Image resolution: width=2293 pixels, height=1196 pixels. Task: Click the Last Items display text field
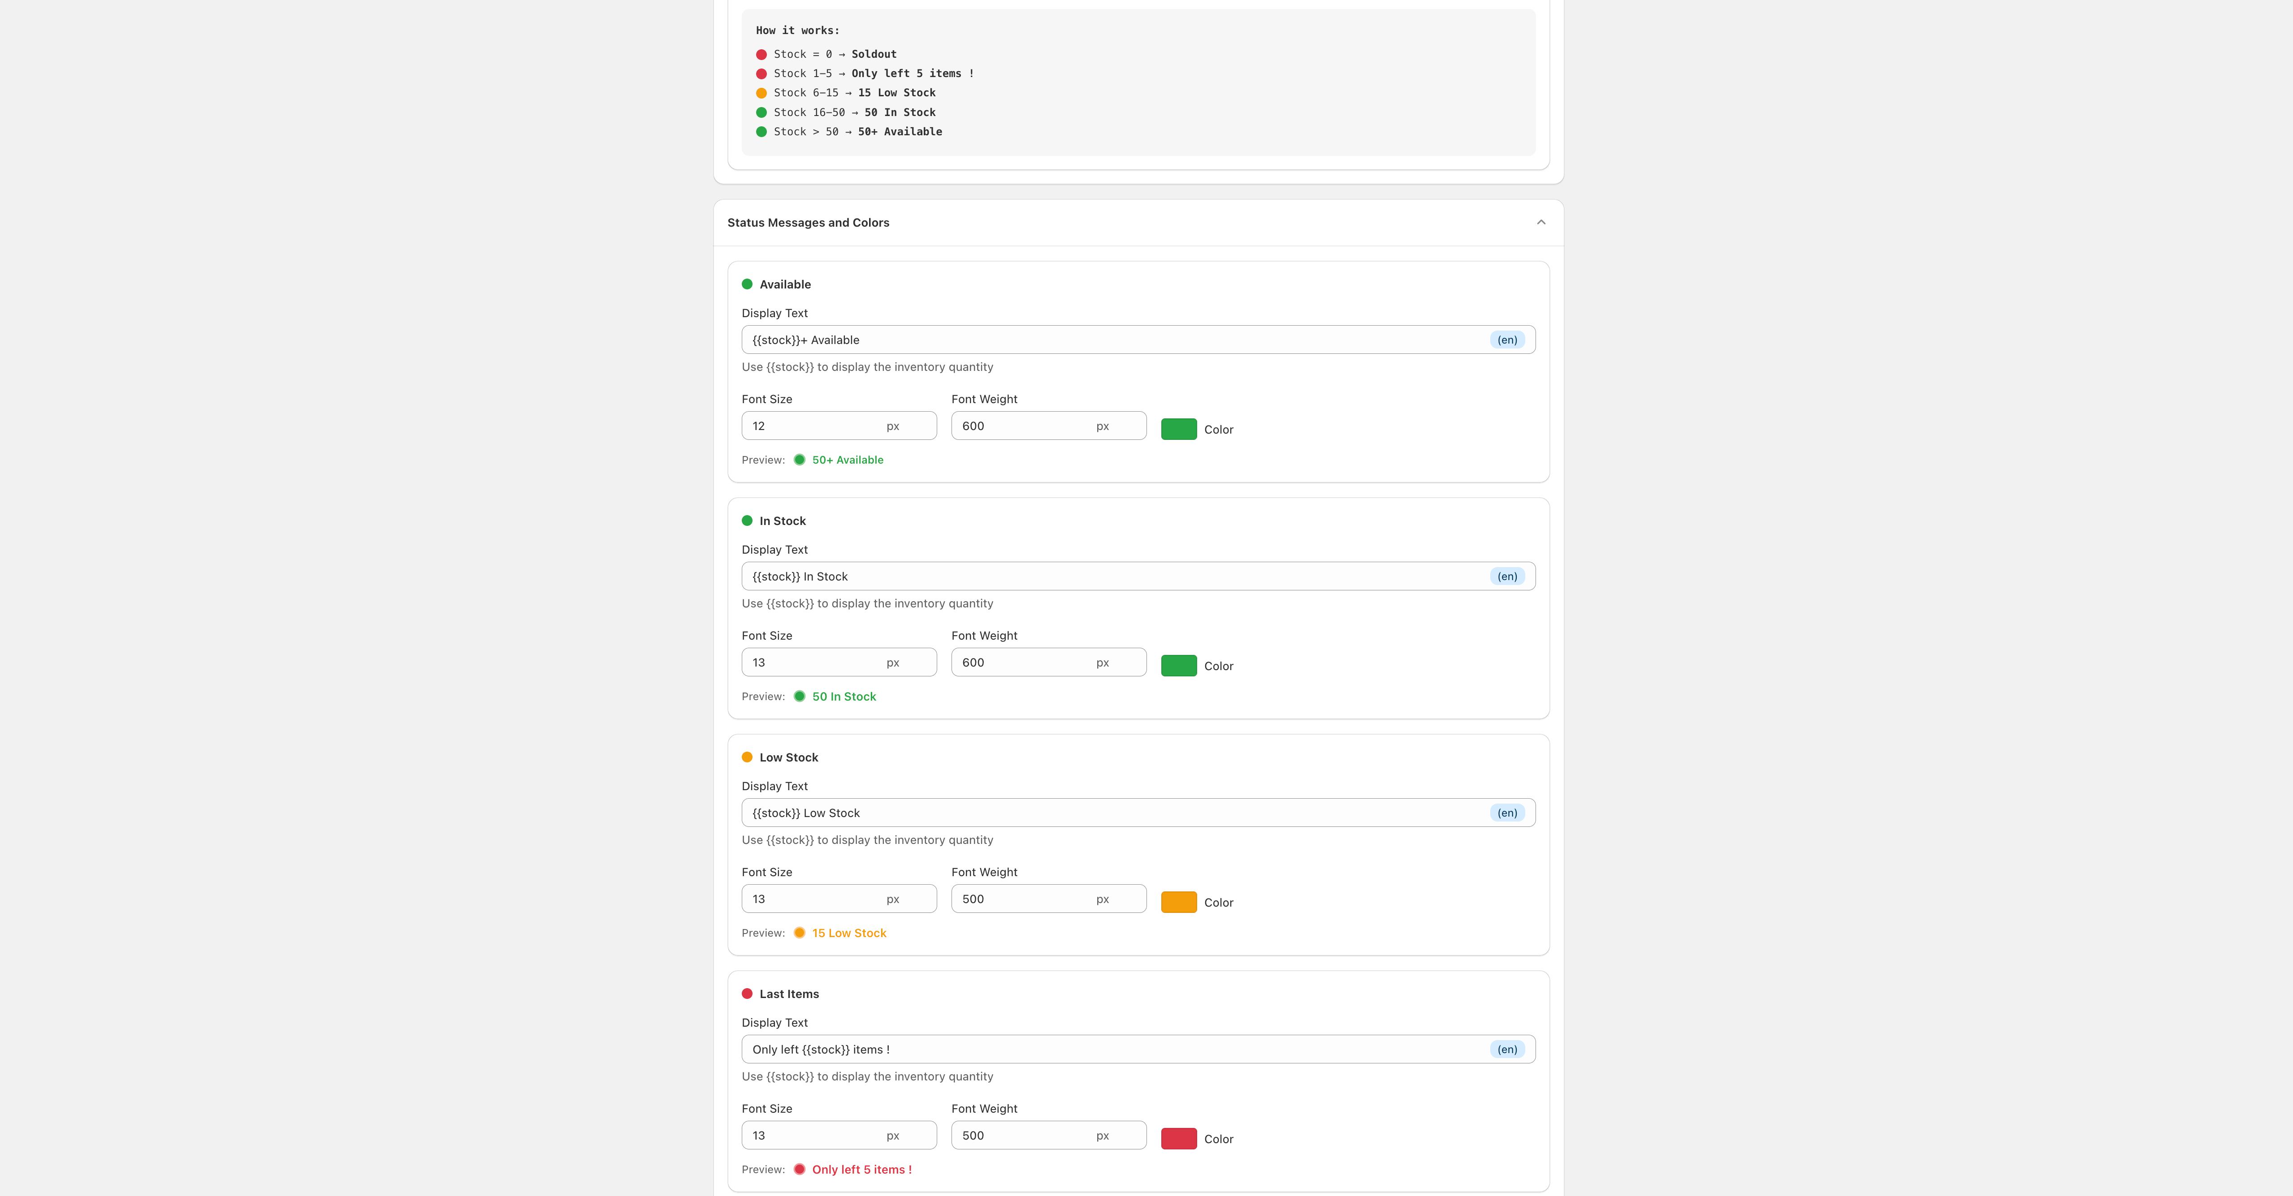pyautogui.click(x=1113, y=1049)
